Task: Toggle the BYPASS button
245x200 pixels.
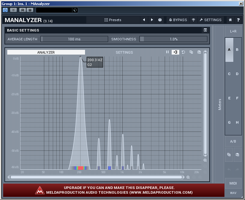Action: [x=178, y=20]
